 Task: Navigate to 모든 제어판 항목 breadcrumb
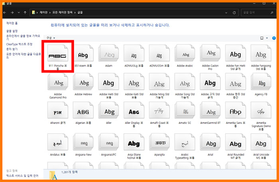coord(62,12)
